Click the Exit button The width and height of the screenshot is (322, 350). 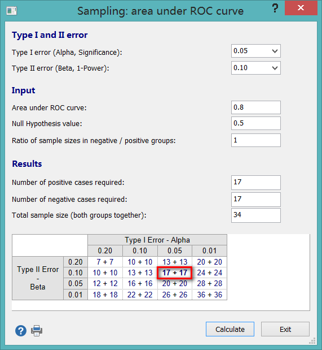[x=285, y=329]
